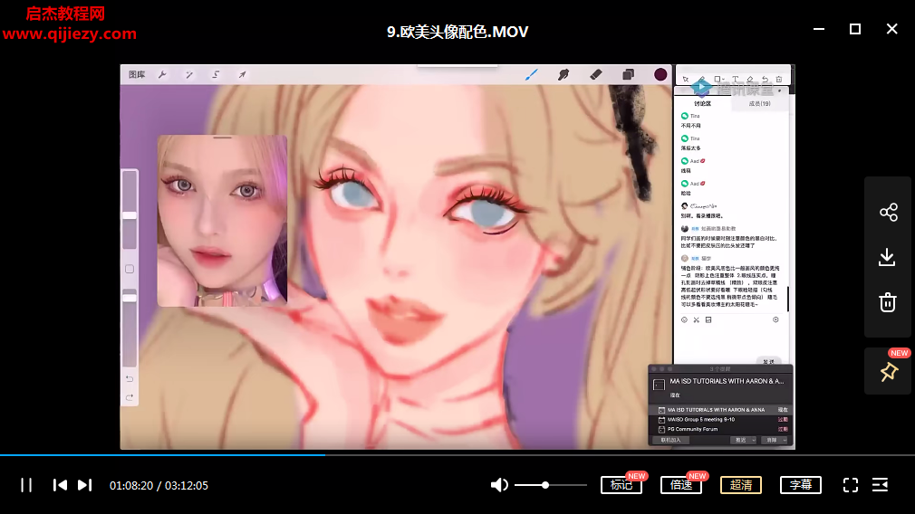915x514 pixels.
Task: Enter fullscreen mode
Action: [x=851, y=485]
